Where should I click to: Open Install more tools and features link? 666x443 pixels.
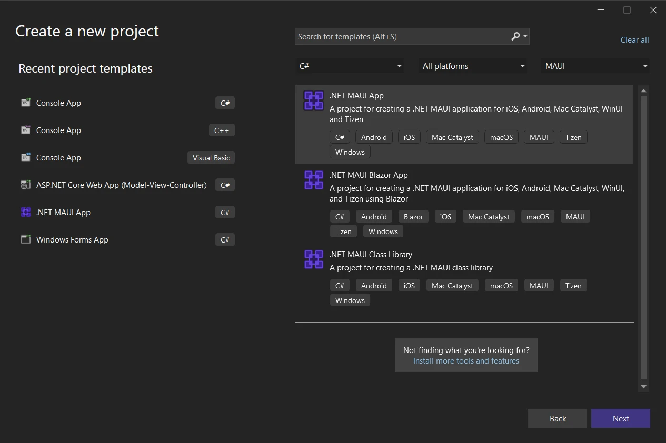466,361
